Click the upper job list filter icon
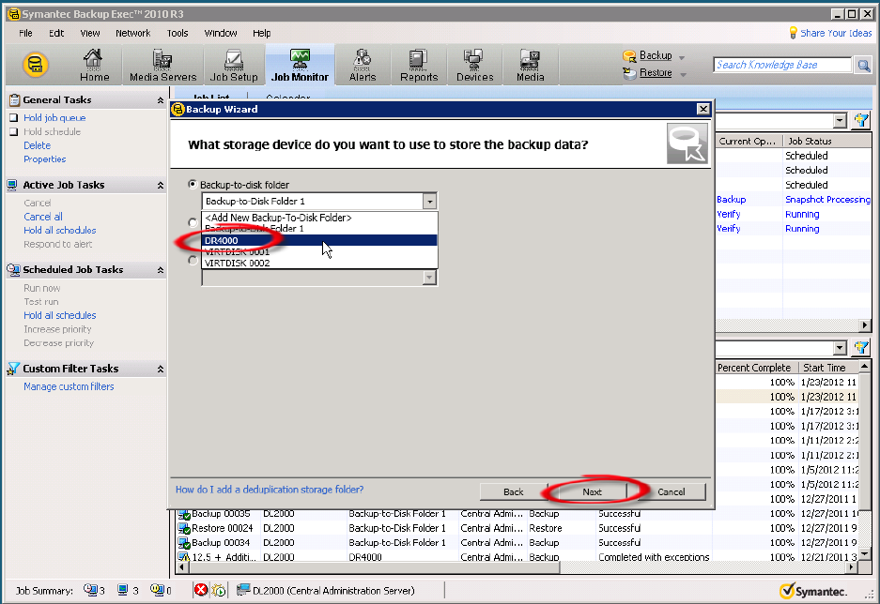The height and width of the screenshot is (604, 880). point(861,120)
